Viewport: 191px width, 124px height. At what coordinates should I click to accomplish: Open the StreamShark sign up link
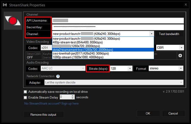pos(52,104)
